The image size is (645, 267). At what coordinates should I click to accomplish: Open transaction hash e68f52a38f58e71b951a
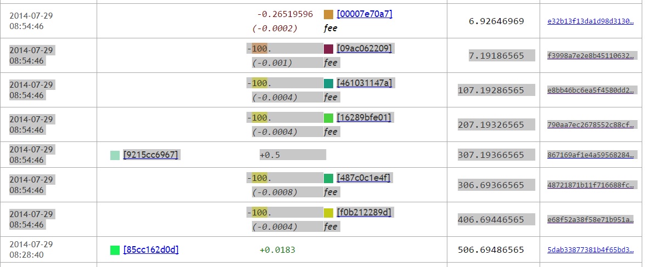point(590,220)
